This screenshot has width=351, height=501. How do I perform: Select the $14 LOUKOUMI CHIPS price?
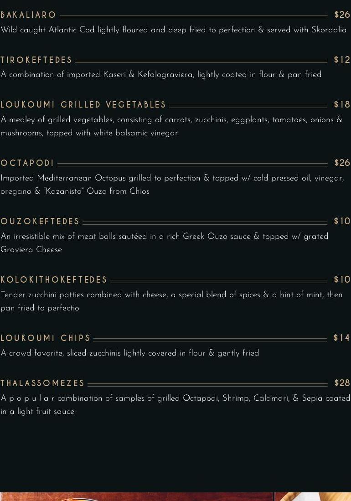(342, 338)
